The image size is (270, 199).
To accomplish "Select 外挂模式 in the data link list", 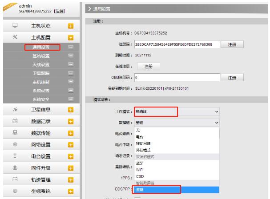I will 177,150.
